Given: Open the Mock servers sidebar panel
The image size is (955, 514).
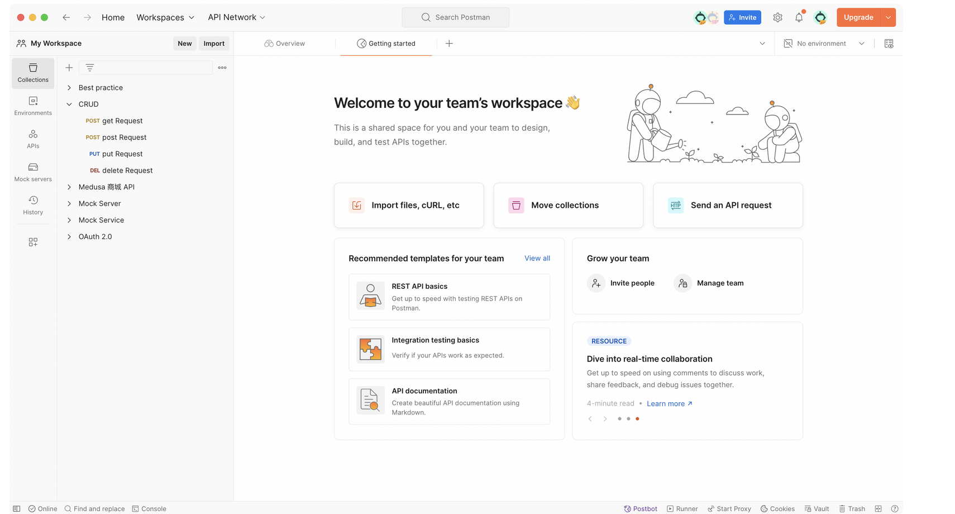Looking at the screenshot, I should click(x=33, y=172).
